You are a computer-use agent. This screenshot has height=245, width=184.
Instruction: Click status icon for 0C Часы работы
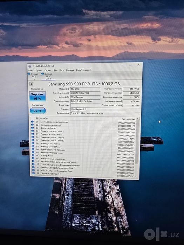(x=33, y=155)
